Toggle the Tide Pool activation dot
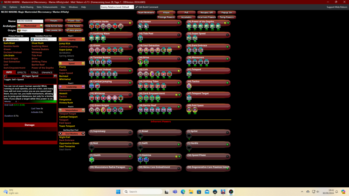The image size is (349, 196). 179,35
